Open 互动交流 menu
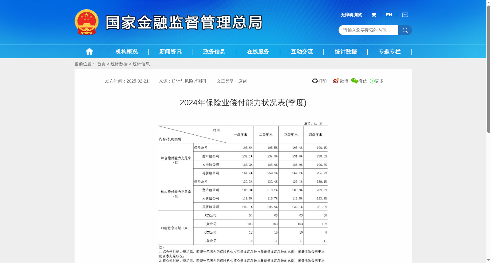This screenshot has height=263, width=491. click(302, 52)
